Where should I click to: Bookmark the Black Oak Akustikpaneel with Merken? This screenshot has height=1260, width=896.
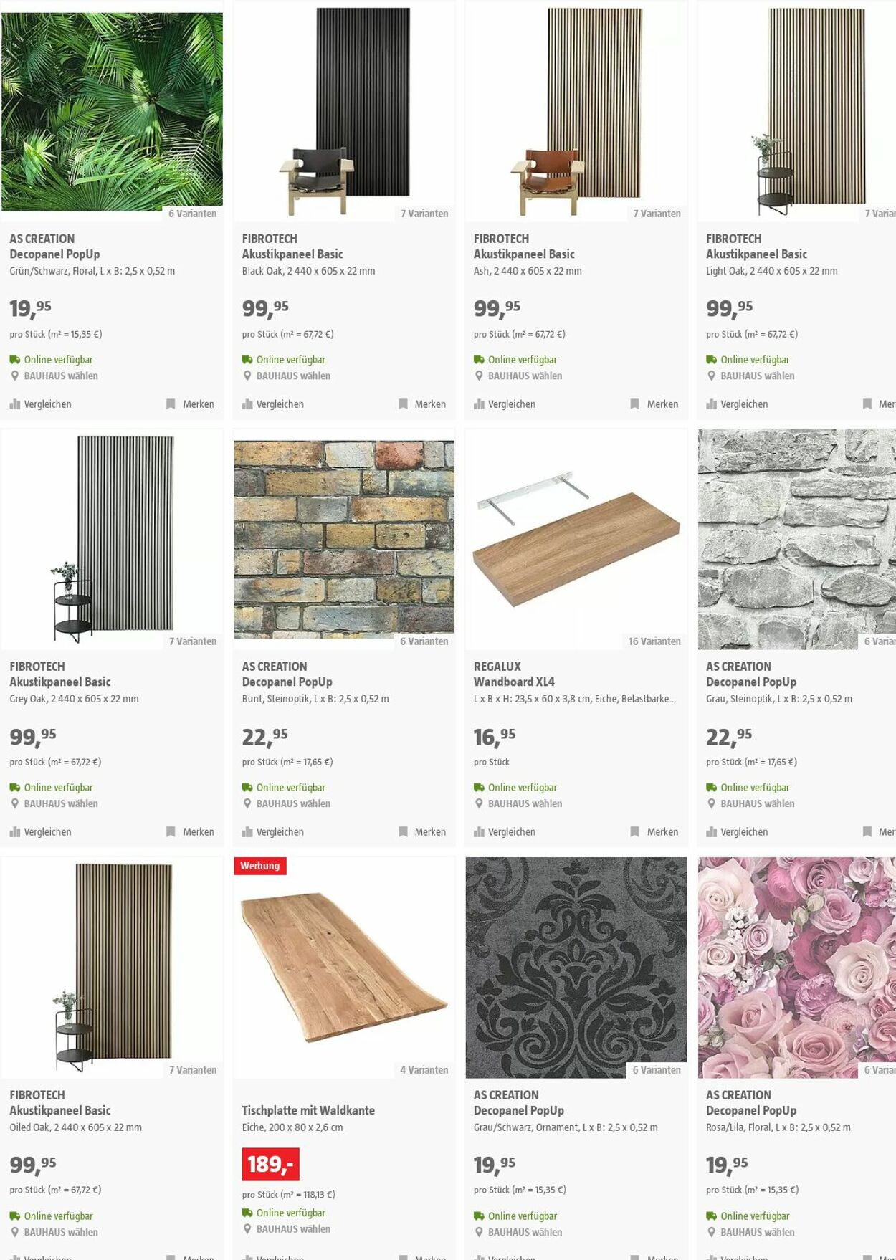(x=422, y=404)
